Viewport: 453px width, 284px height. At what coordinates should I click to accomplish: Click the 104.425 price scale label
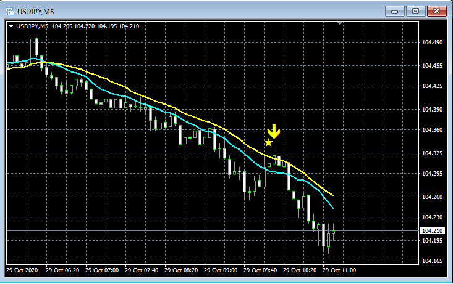tap(432, 86)
